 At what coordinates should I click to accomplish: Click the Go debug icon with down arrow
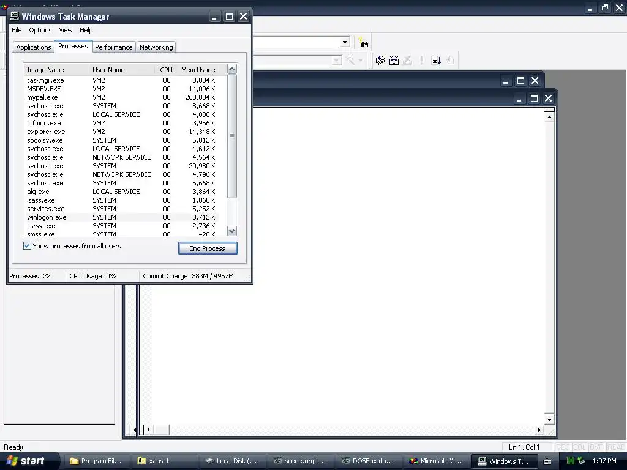[x=436, y=61]
